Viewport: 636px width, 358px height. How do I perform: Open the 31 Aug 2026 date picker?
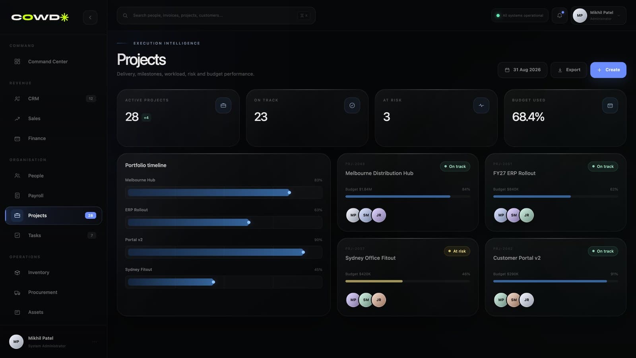(x=522, y=70)
